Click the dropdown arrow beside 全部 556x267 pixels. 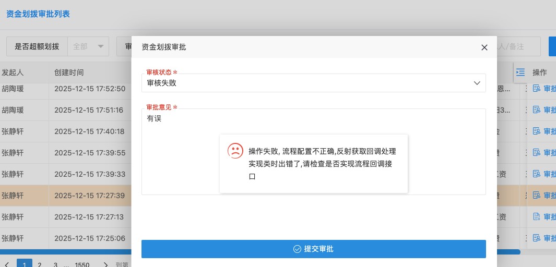101,46
